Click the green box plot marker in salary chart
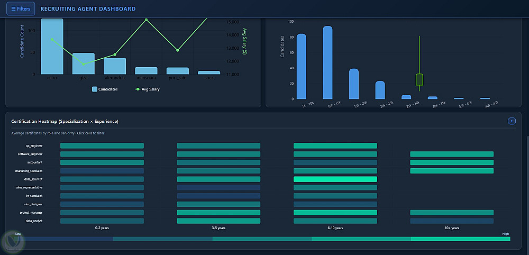The height and width of the screenshot is (255, 529). [x=419, y=79]
